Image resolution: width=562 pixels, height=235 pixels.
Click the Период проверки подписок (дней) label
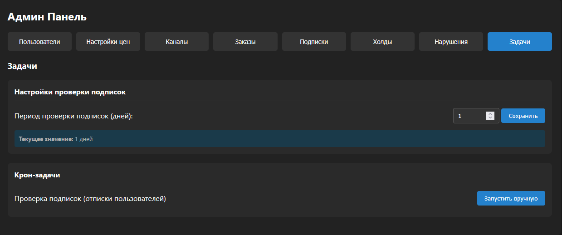[73, 116]
